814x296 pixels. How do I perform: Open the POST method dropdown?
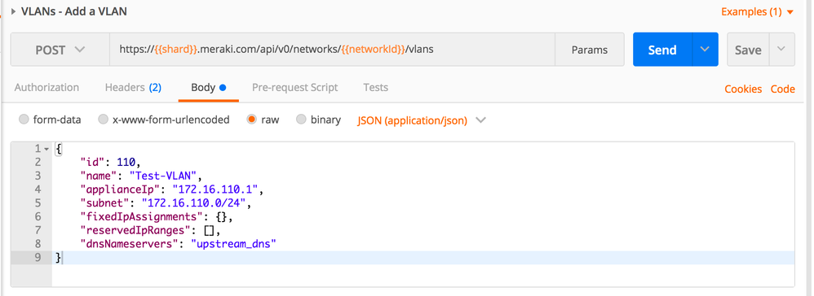60,50
